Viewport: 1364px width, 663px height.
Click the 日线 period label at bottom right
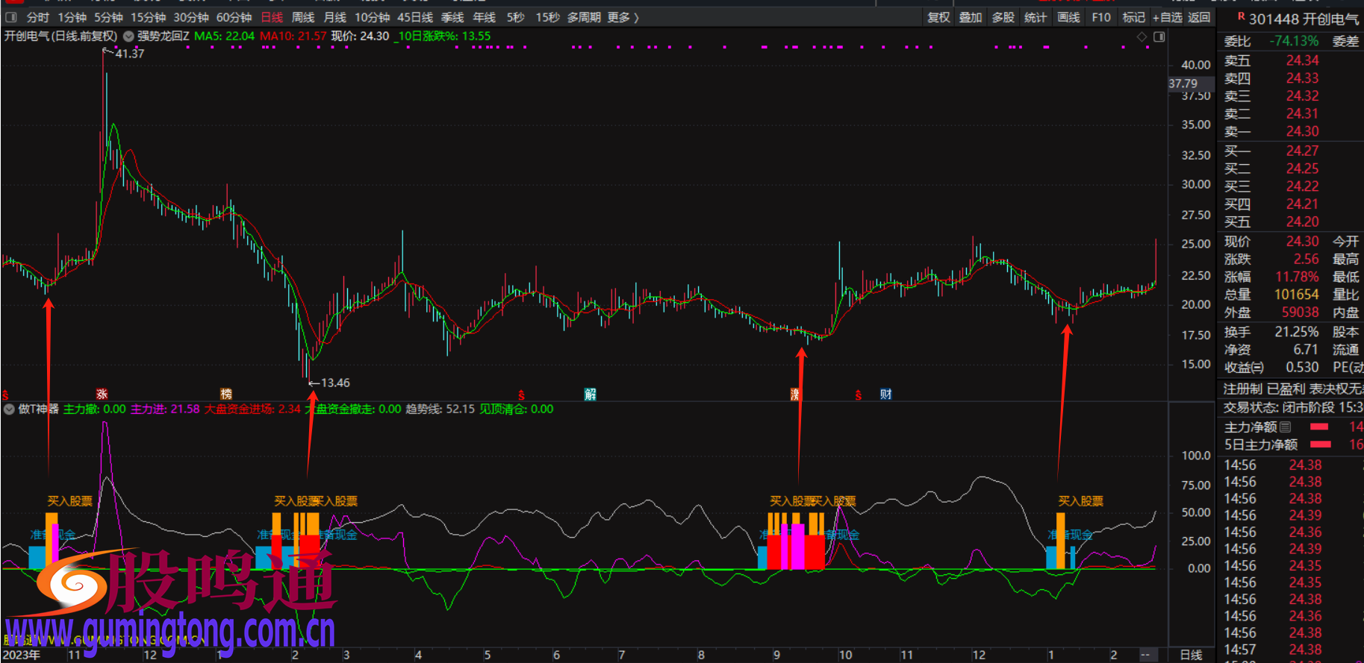[x=1191, y=655]
